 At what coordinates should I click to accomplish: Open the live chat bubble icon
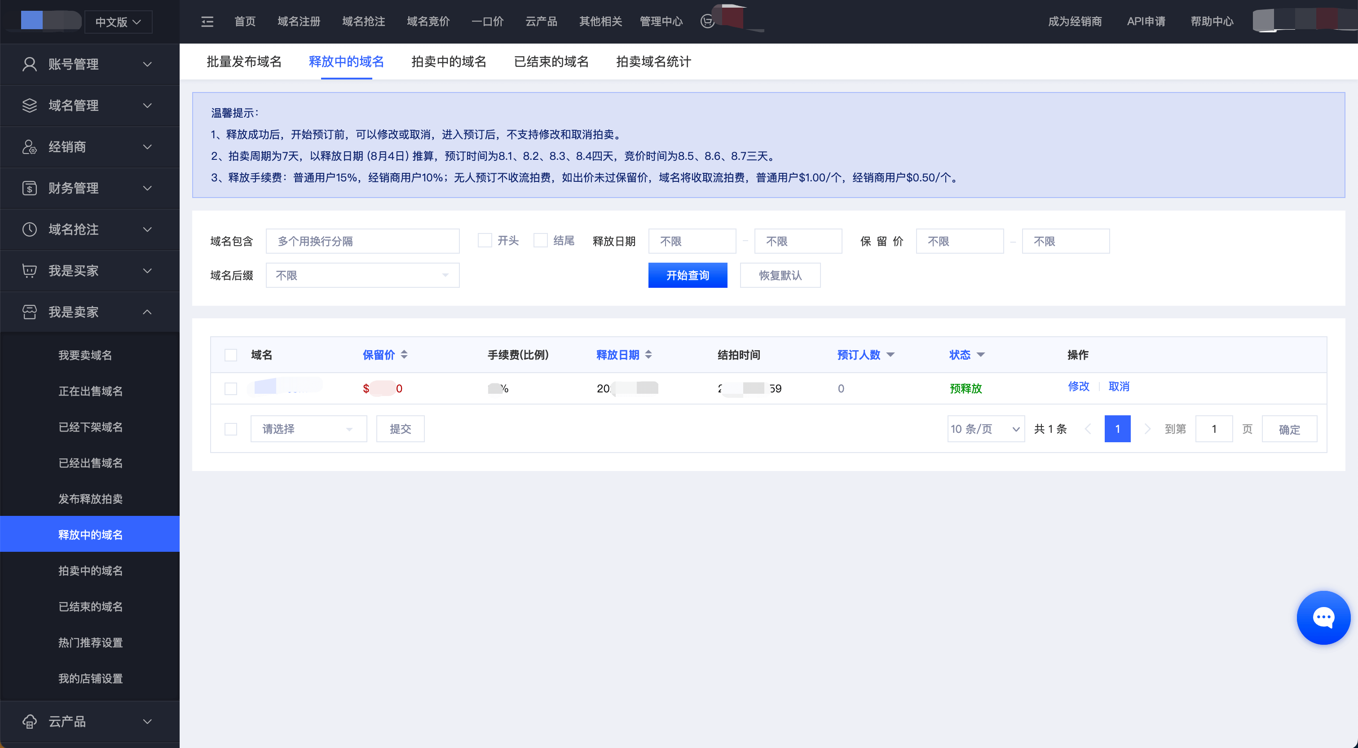pyautogui.click(x=1323, y=618)
